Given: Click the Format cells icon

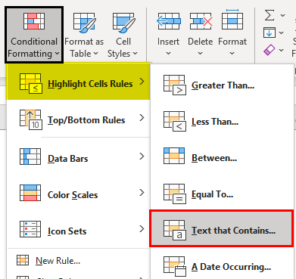Looking at the screenshot, I should [232, 20].
